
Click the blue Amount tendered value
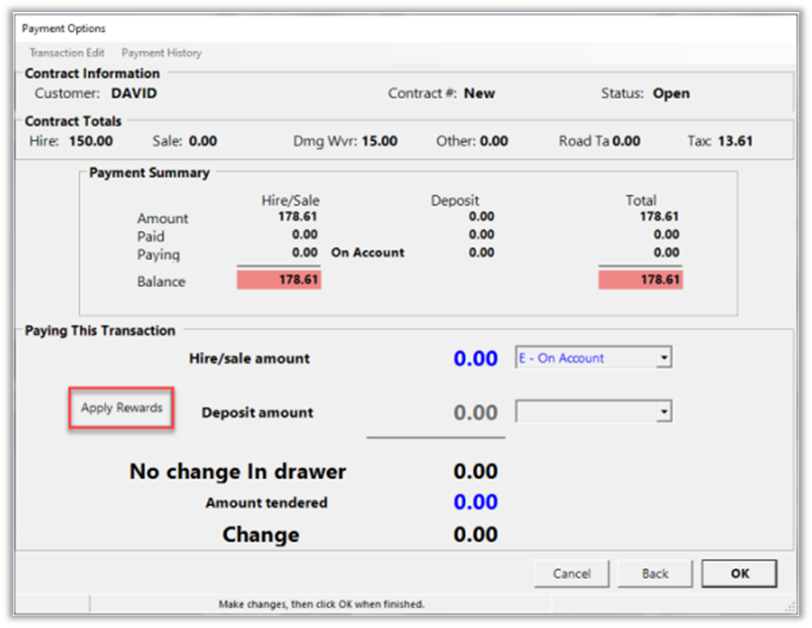click(475, 502)
